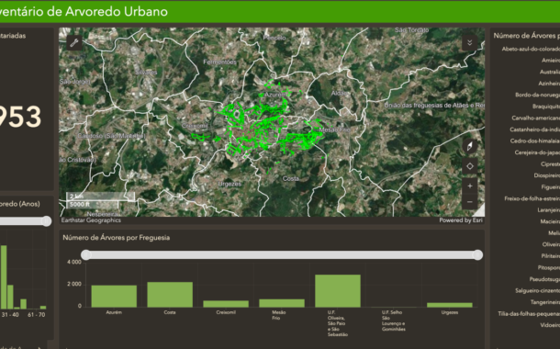
Task: Click the 2 km scale bar
Action: click(x=100, y=197)
